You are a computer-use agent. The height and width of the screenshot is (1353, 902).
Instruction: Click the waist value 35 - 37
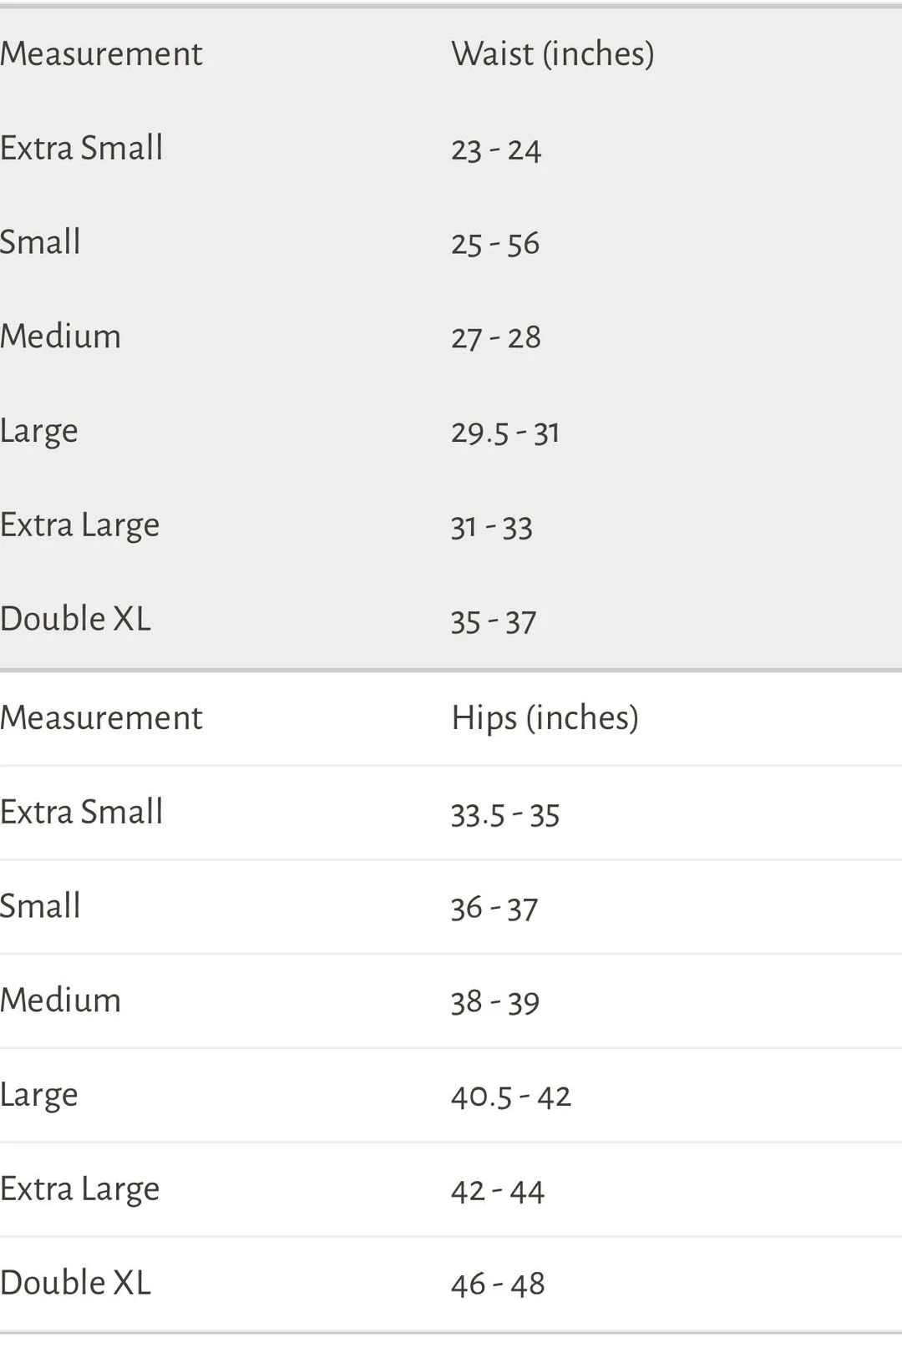tap(494, 621)
